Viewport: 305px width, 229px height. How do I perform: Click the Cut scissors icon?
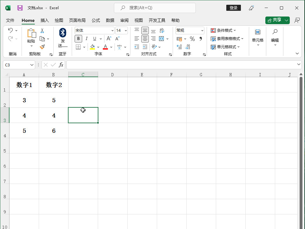[x=42, y=31]
